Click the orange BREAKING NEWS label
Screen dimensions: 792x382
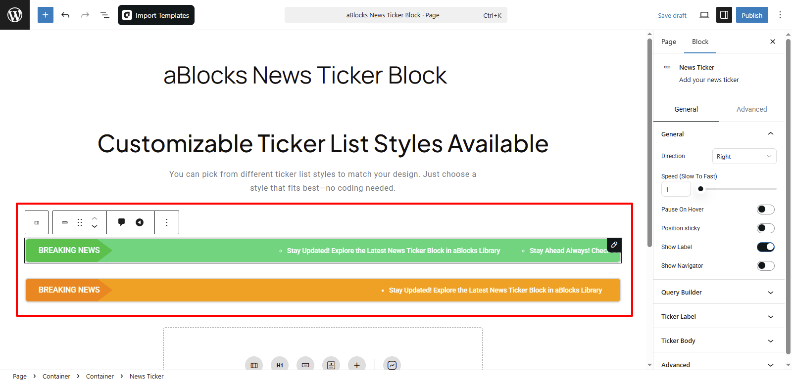pos(69,290)
